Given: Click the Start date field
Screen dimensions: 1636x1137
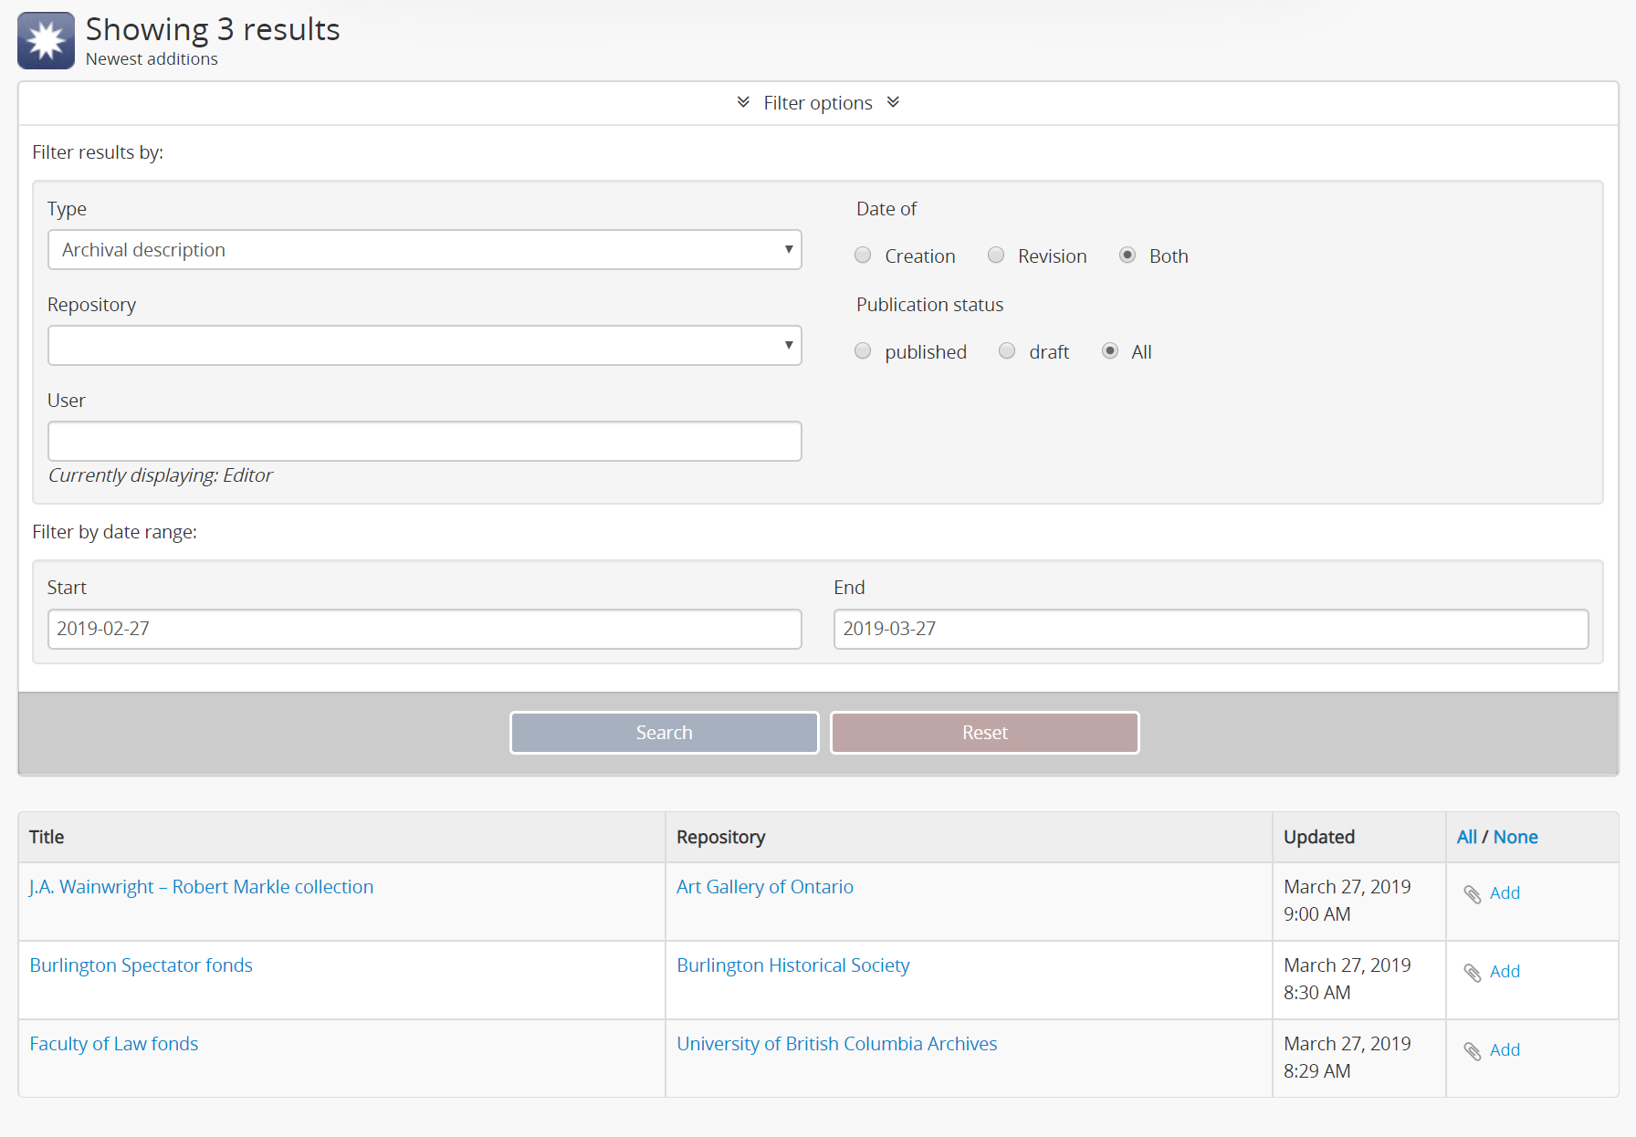Looking at the screenshot, I should pos(425,629).
